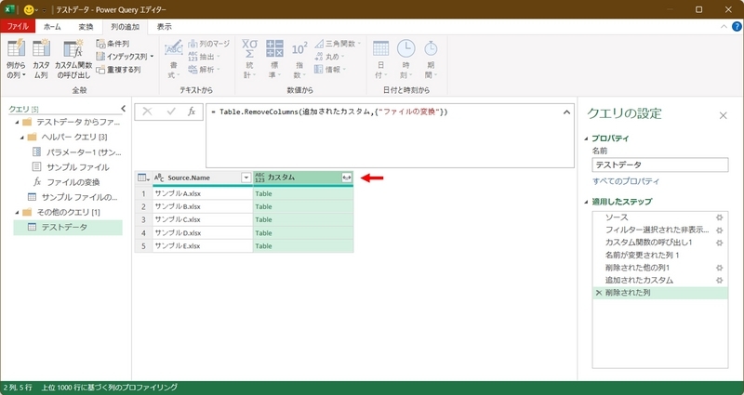Add a Conditional Column (条件列)
The image size is (744, 395).
(x=113, y=44)
